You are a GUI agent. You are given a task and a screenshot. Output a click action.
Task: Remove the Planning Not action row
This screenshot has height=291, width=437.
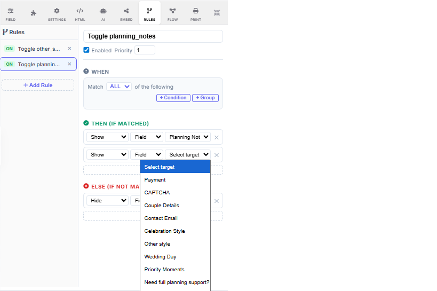(217, 137)
